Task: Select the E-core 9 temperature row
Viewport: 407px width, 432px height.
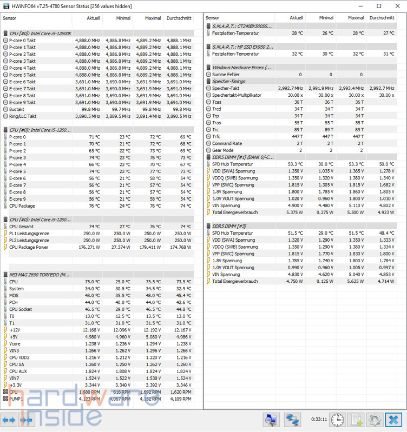Action: pyautogui.click(x=97, y=199)
